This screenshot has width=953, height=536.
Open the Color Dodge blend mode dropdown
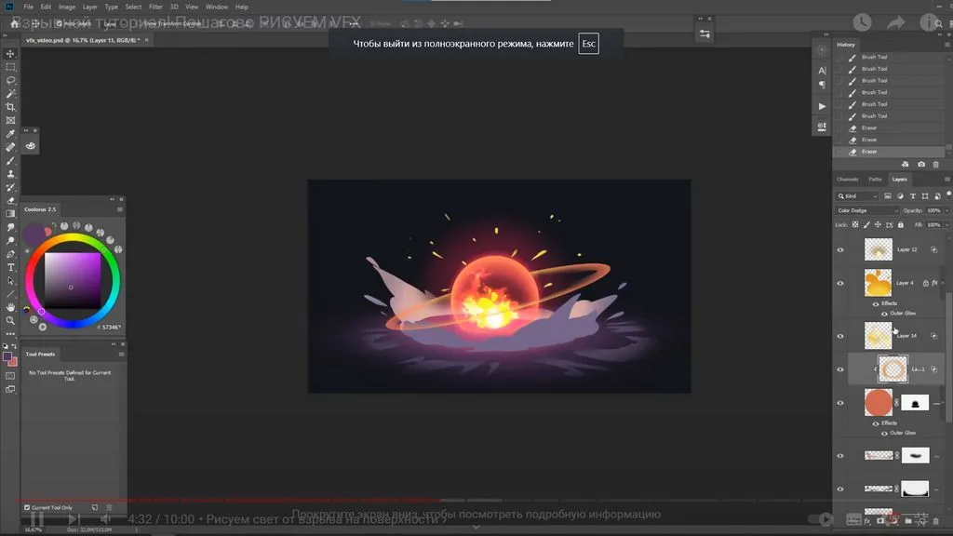tap(867, 210)
